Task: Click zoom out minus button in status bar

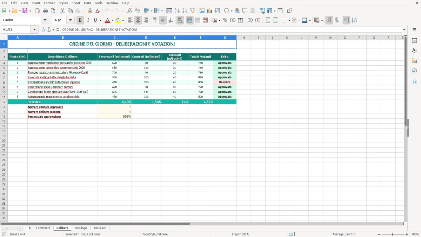Action: tap(379, 234)
